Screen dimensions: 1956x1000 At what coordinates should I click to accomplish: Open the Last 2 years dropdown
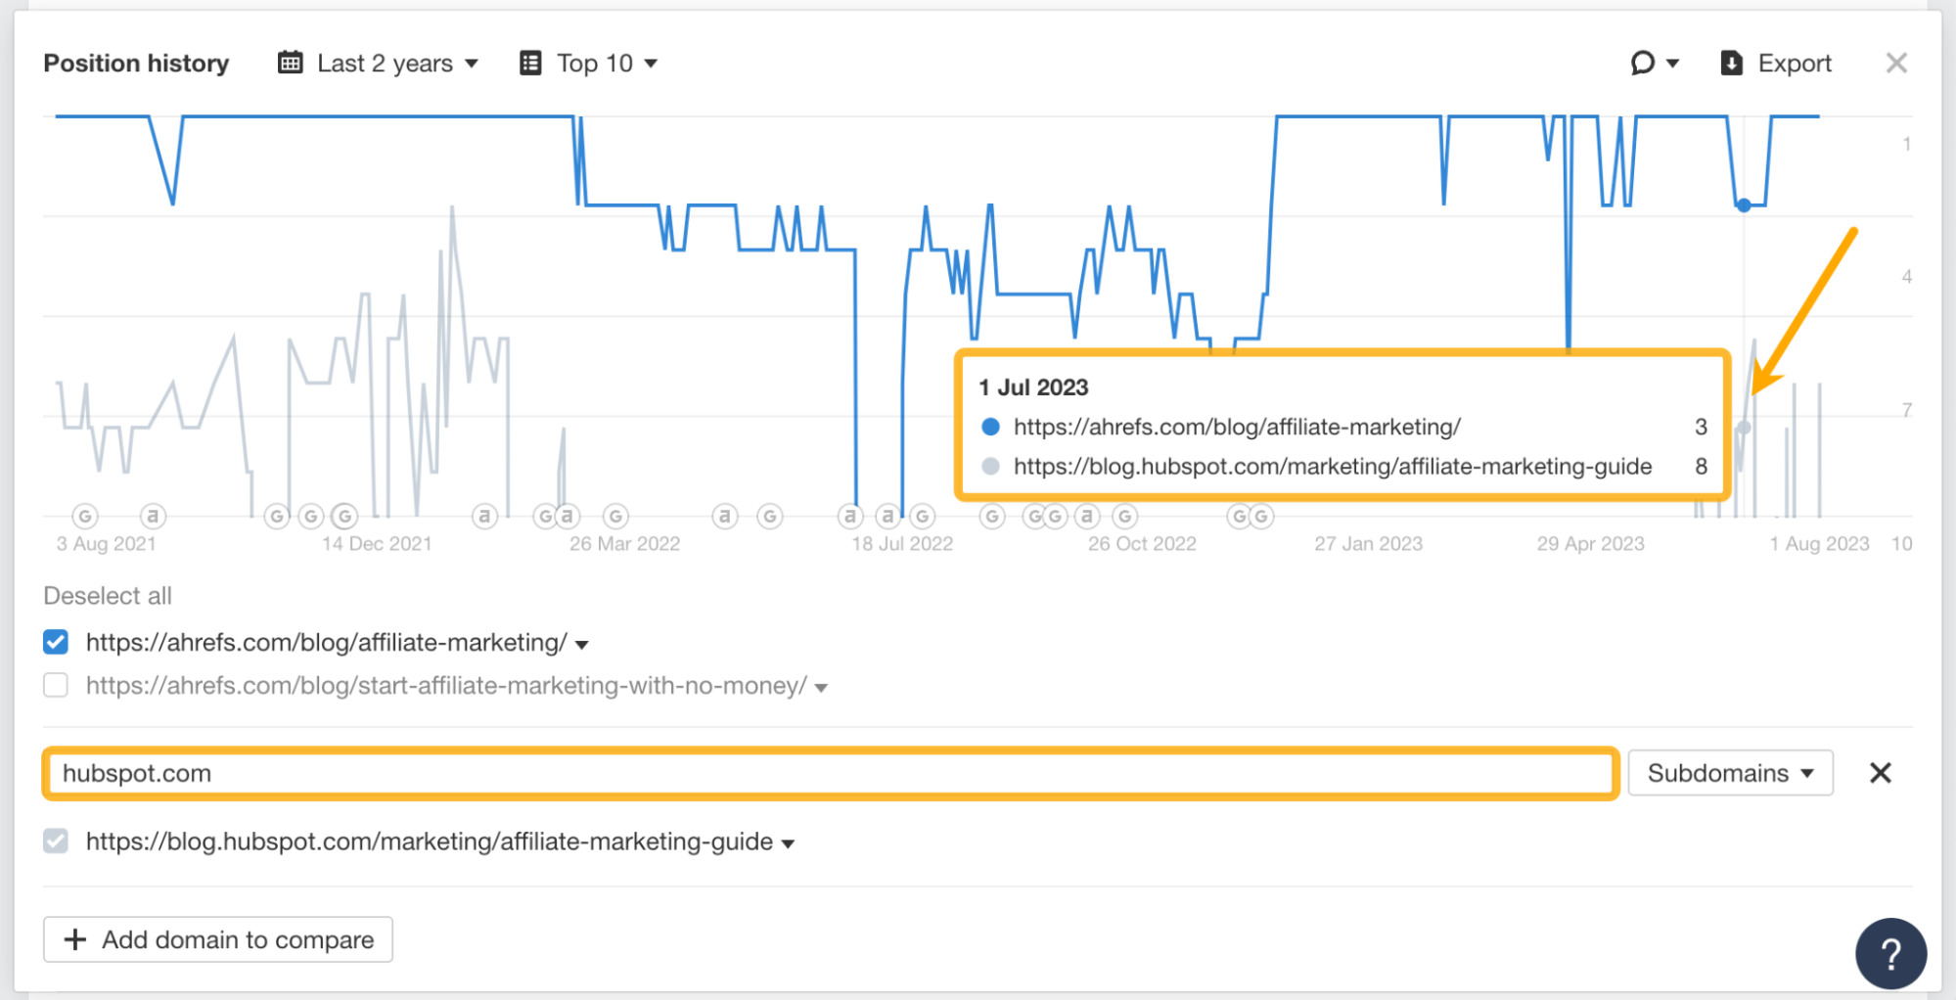474,62
